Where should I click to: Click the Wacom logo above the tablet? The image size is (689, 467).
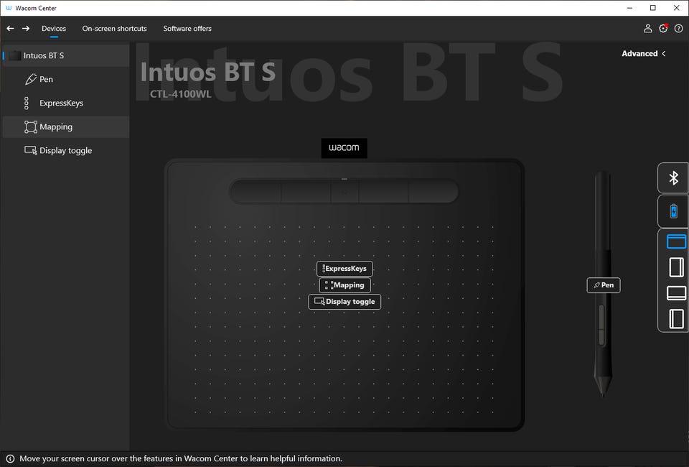click(x=344, y=148)
